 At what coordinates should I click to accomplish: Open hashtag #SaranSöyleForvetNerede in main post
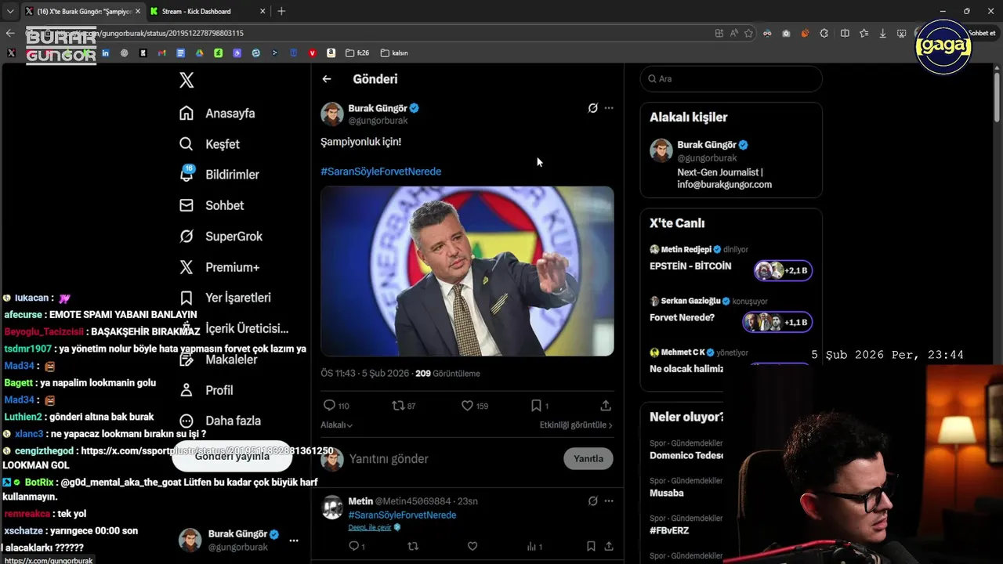[x=381, y=172]
